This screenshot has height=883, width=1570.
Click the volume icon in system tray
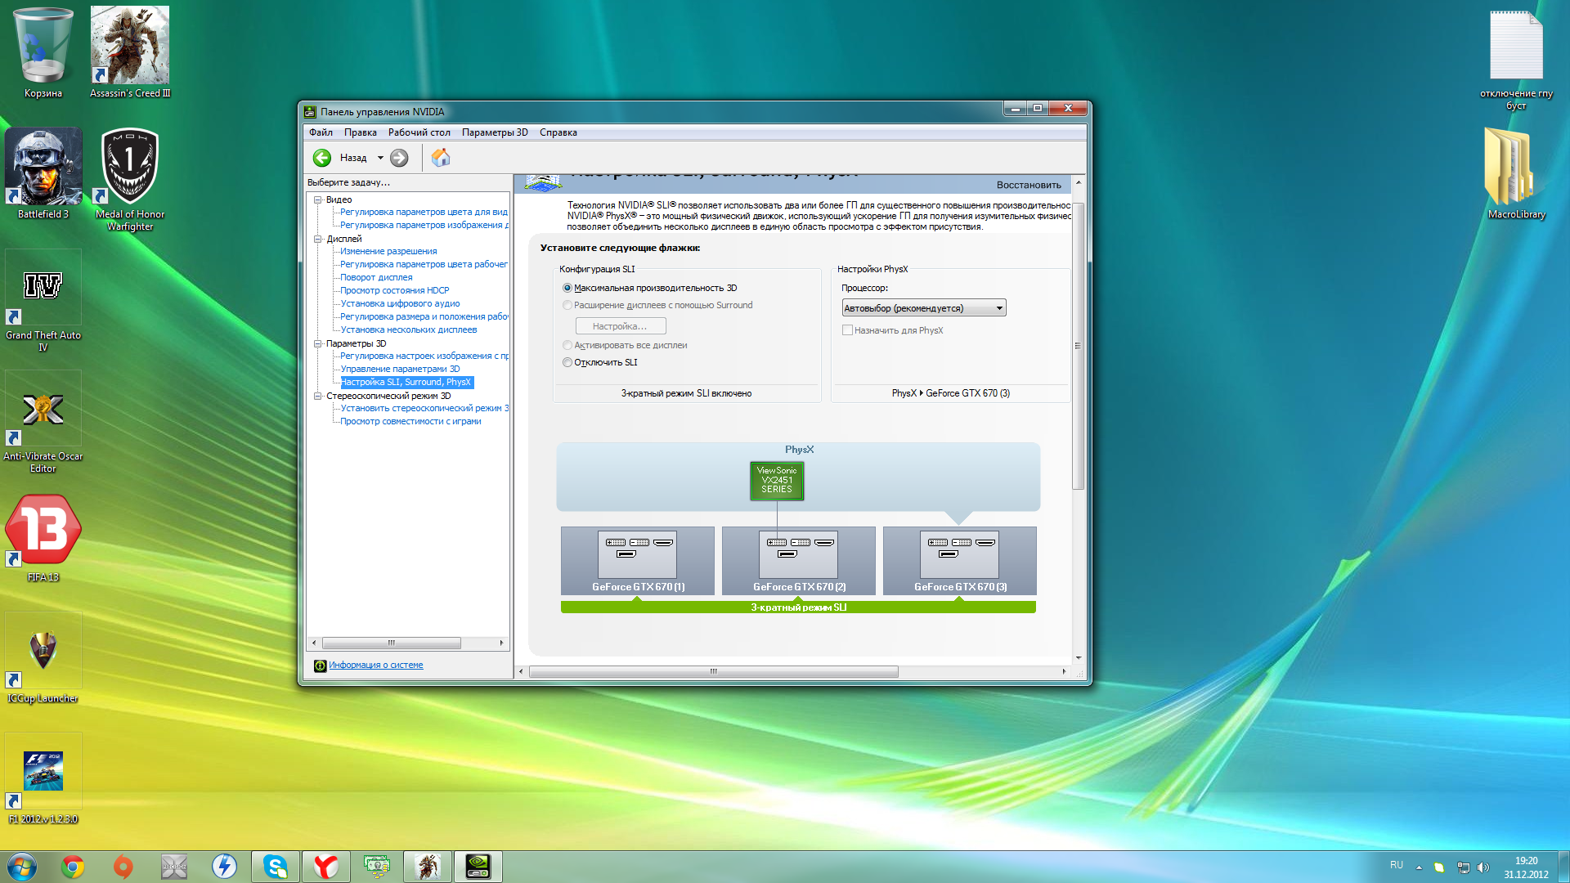point(1484,867)
